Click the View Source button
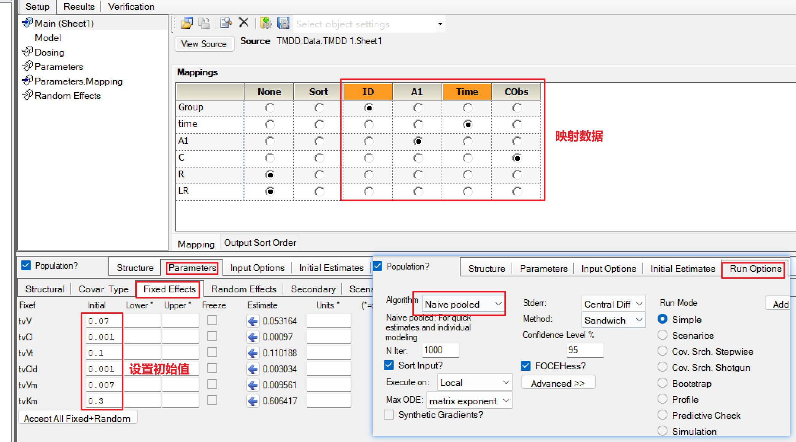The width and height of the screenshot is (796, 442). [x=204, y=44]
